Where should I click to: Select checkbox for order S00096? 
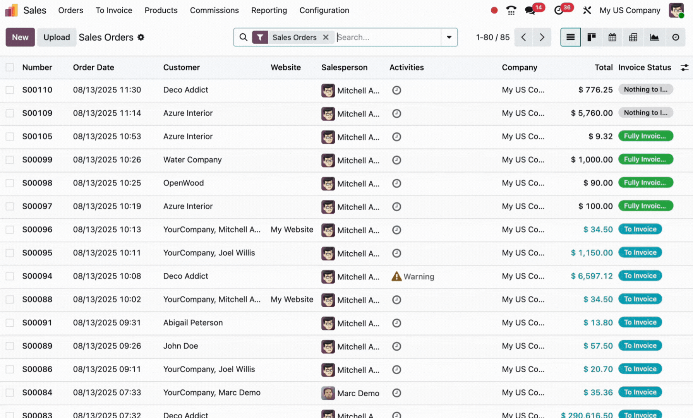(10, 230)
